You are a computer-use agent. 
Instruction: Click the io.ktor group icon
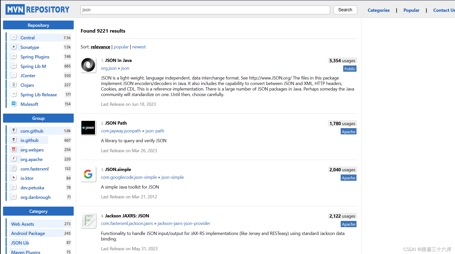(x=14, y=178)
